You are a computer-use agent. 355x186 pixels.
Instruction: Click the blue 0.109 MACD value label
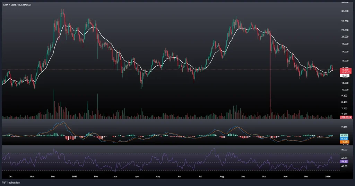click(x=344, y=138)
